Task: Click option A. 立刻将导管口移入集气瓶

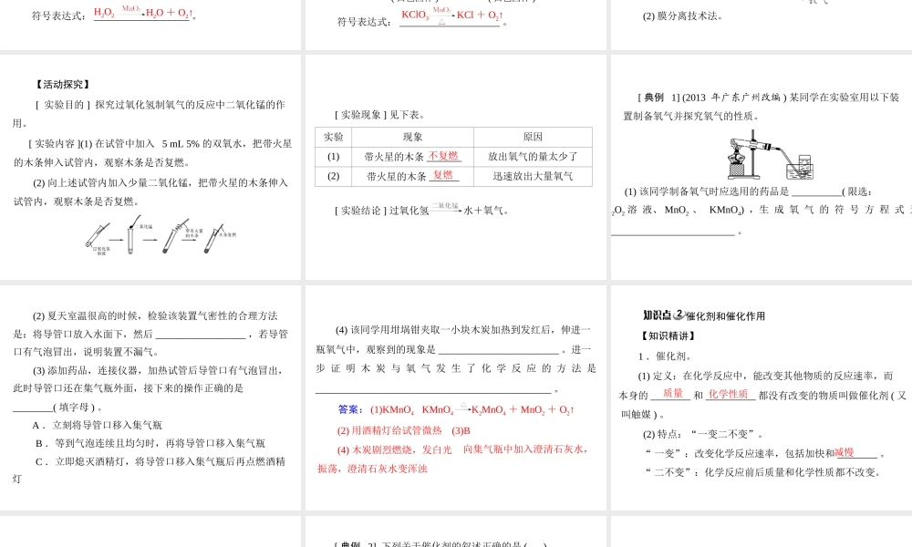Action: [x=98, y=425]
